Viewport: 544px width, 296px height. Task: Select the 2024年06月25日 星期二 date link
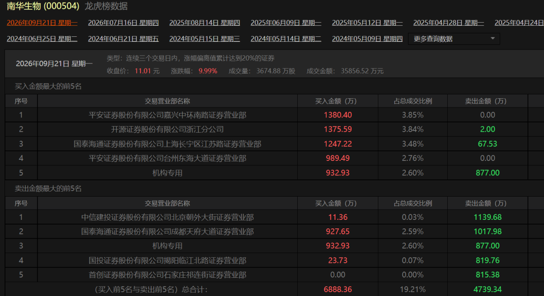[42, 39]
